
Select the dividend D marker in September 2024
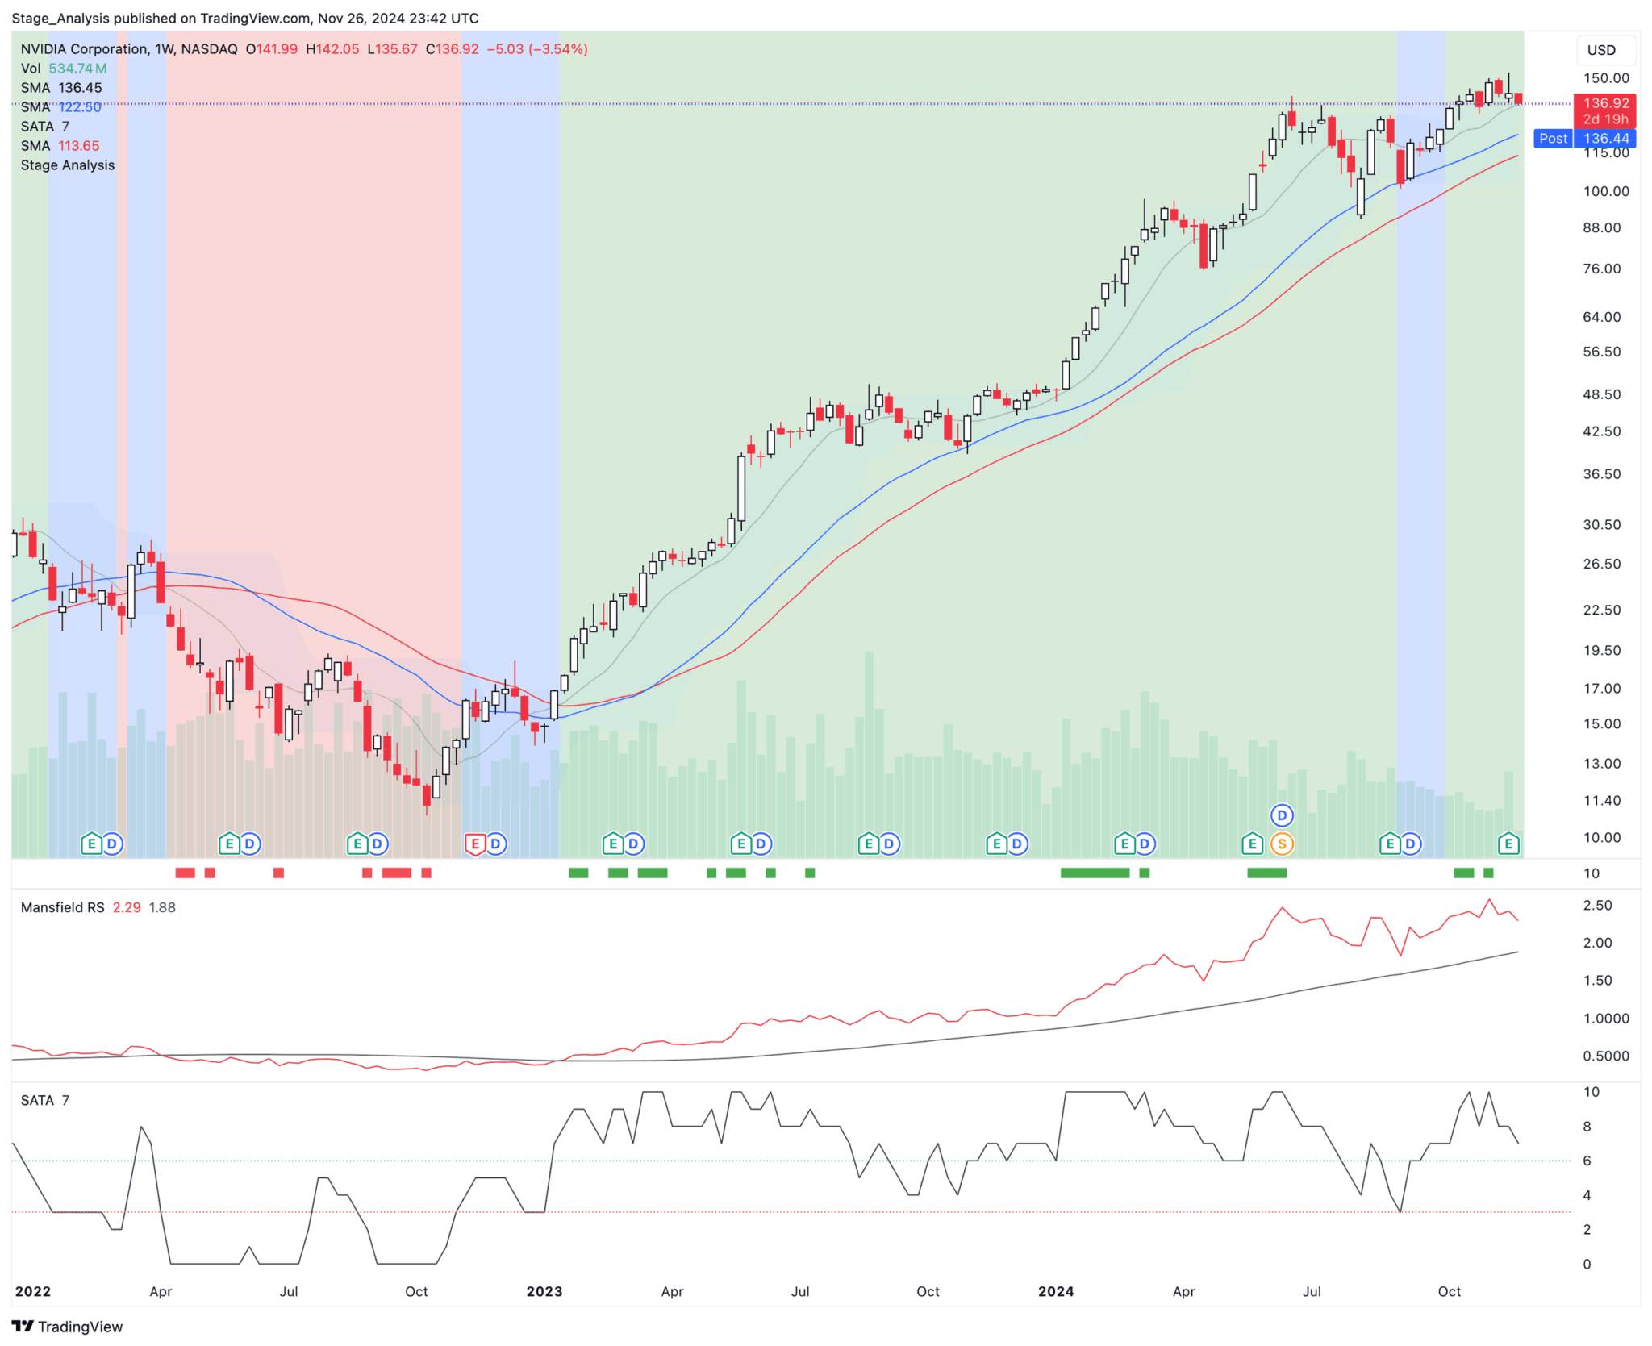click(x=1411, y=844)
